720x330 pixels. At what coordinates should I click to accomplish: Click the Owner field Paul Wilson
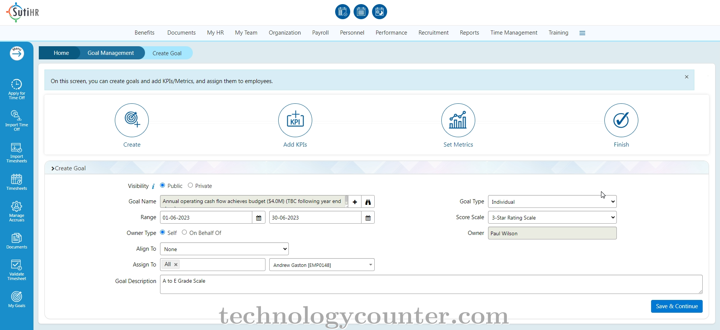(552, 233)
